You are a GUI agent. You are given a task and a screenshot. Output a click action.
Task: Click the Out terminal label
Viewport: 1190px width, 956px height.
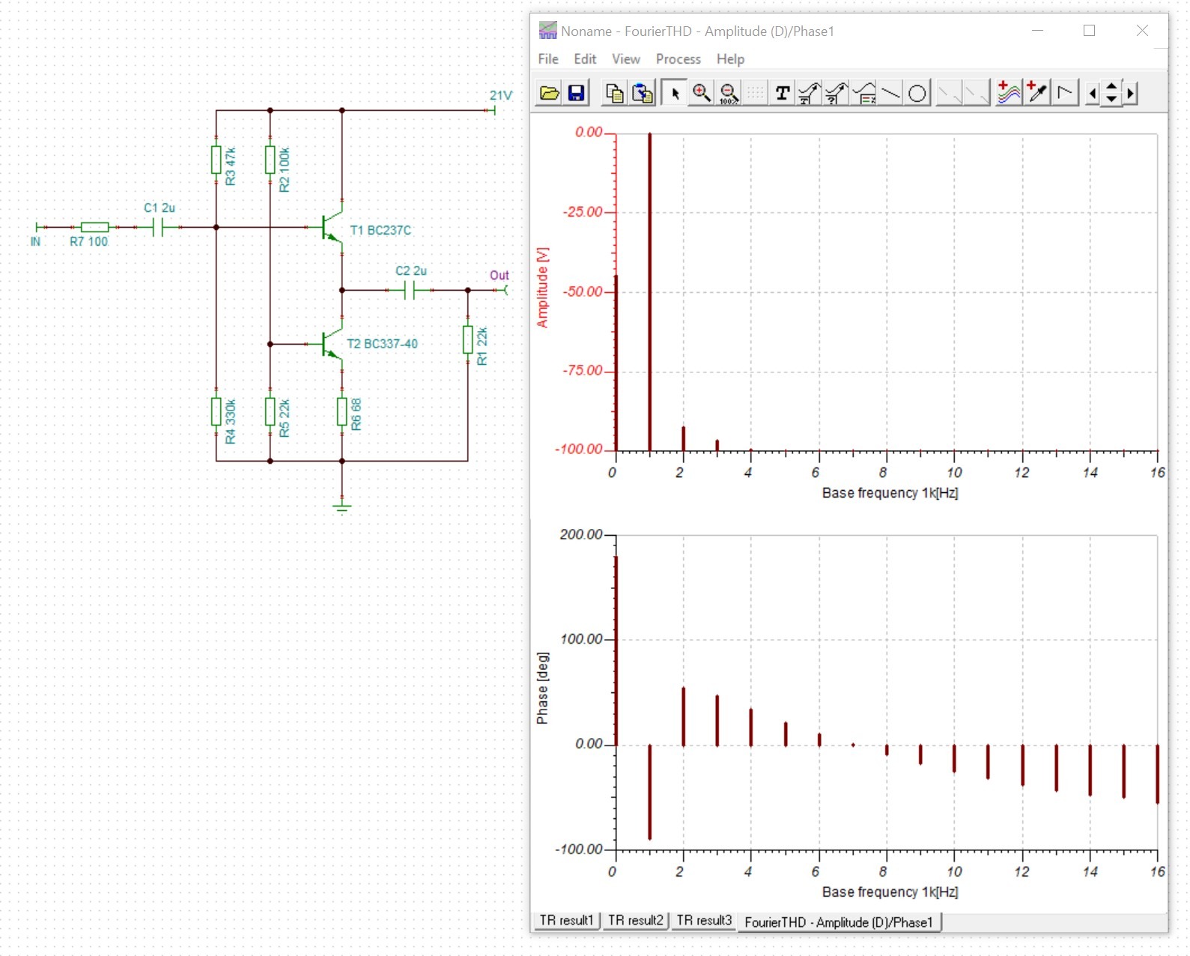click(x=500, y=275)
